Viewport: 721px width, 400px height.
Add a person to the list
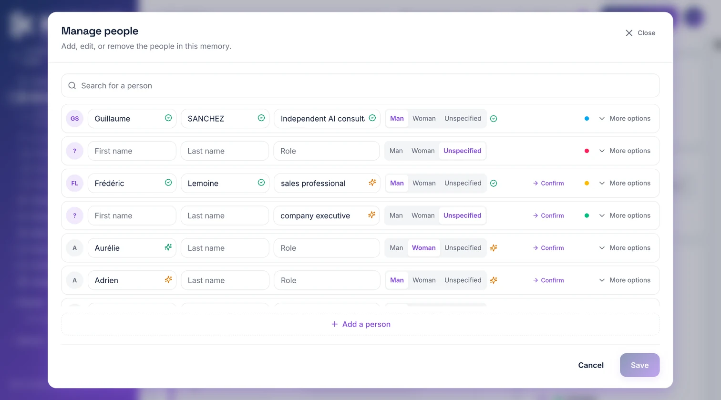click(x=360, y=324)
